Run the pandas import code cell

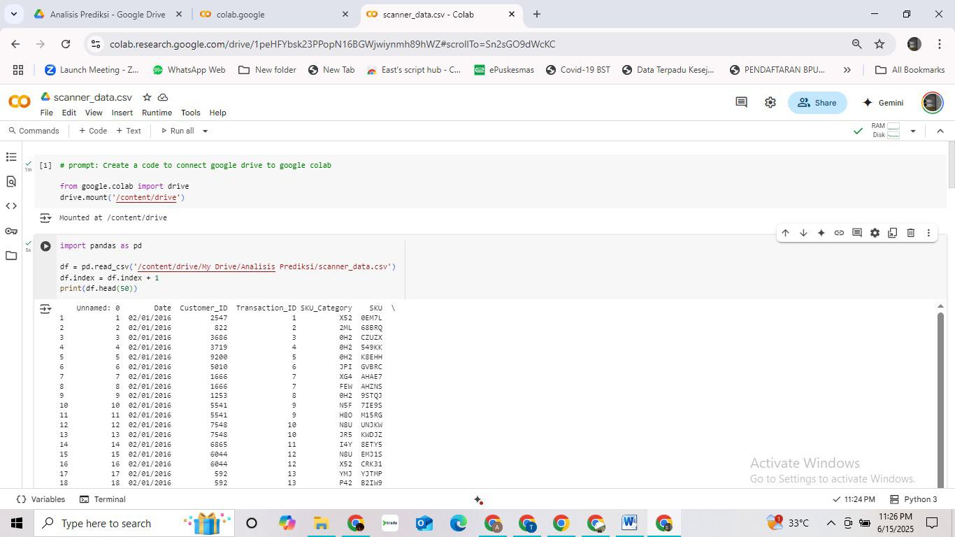45,246
